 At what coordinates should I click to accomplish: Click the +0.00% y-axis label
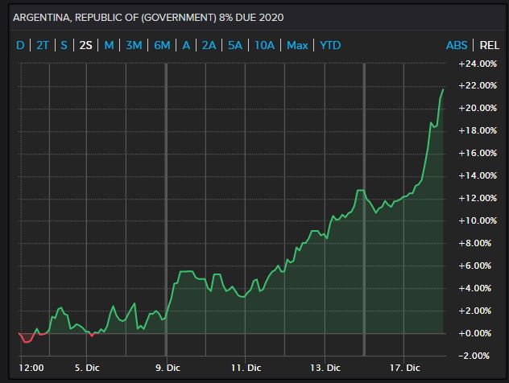[x=474, y=333]
